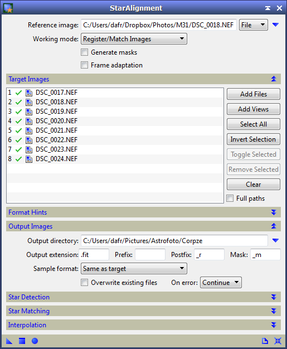The image size is (287, 349).
Task: Click into the Postfix input field
Action: click(x=209, y=255)
